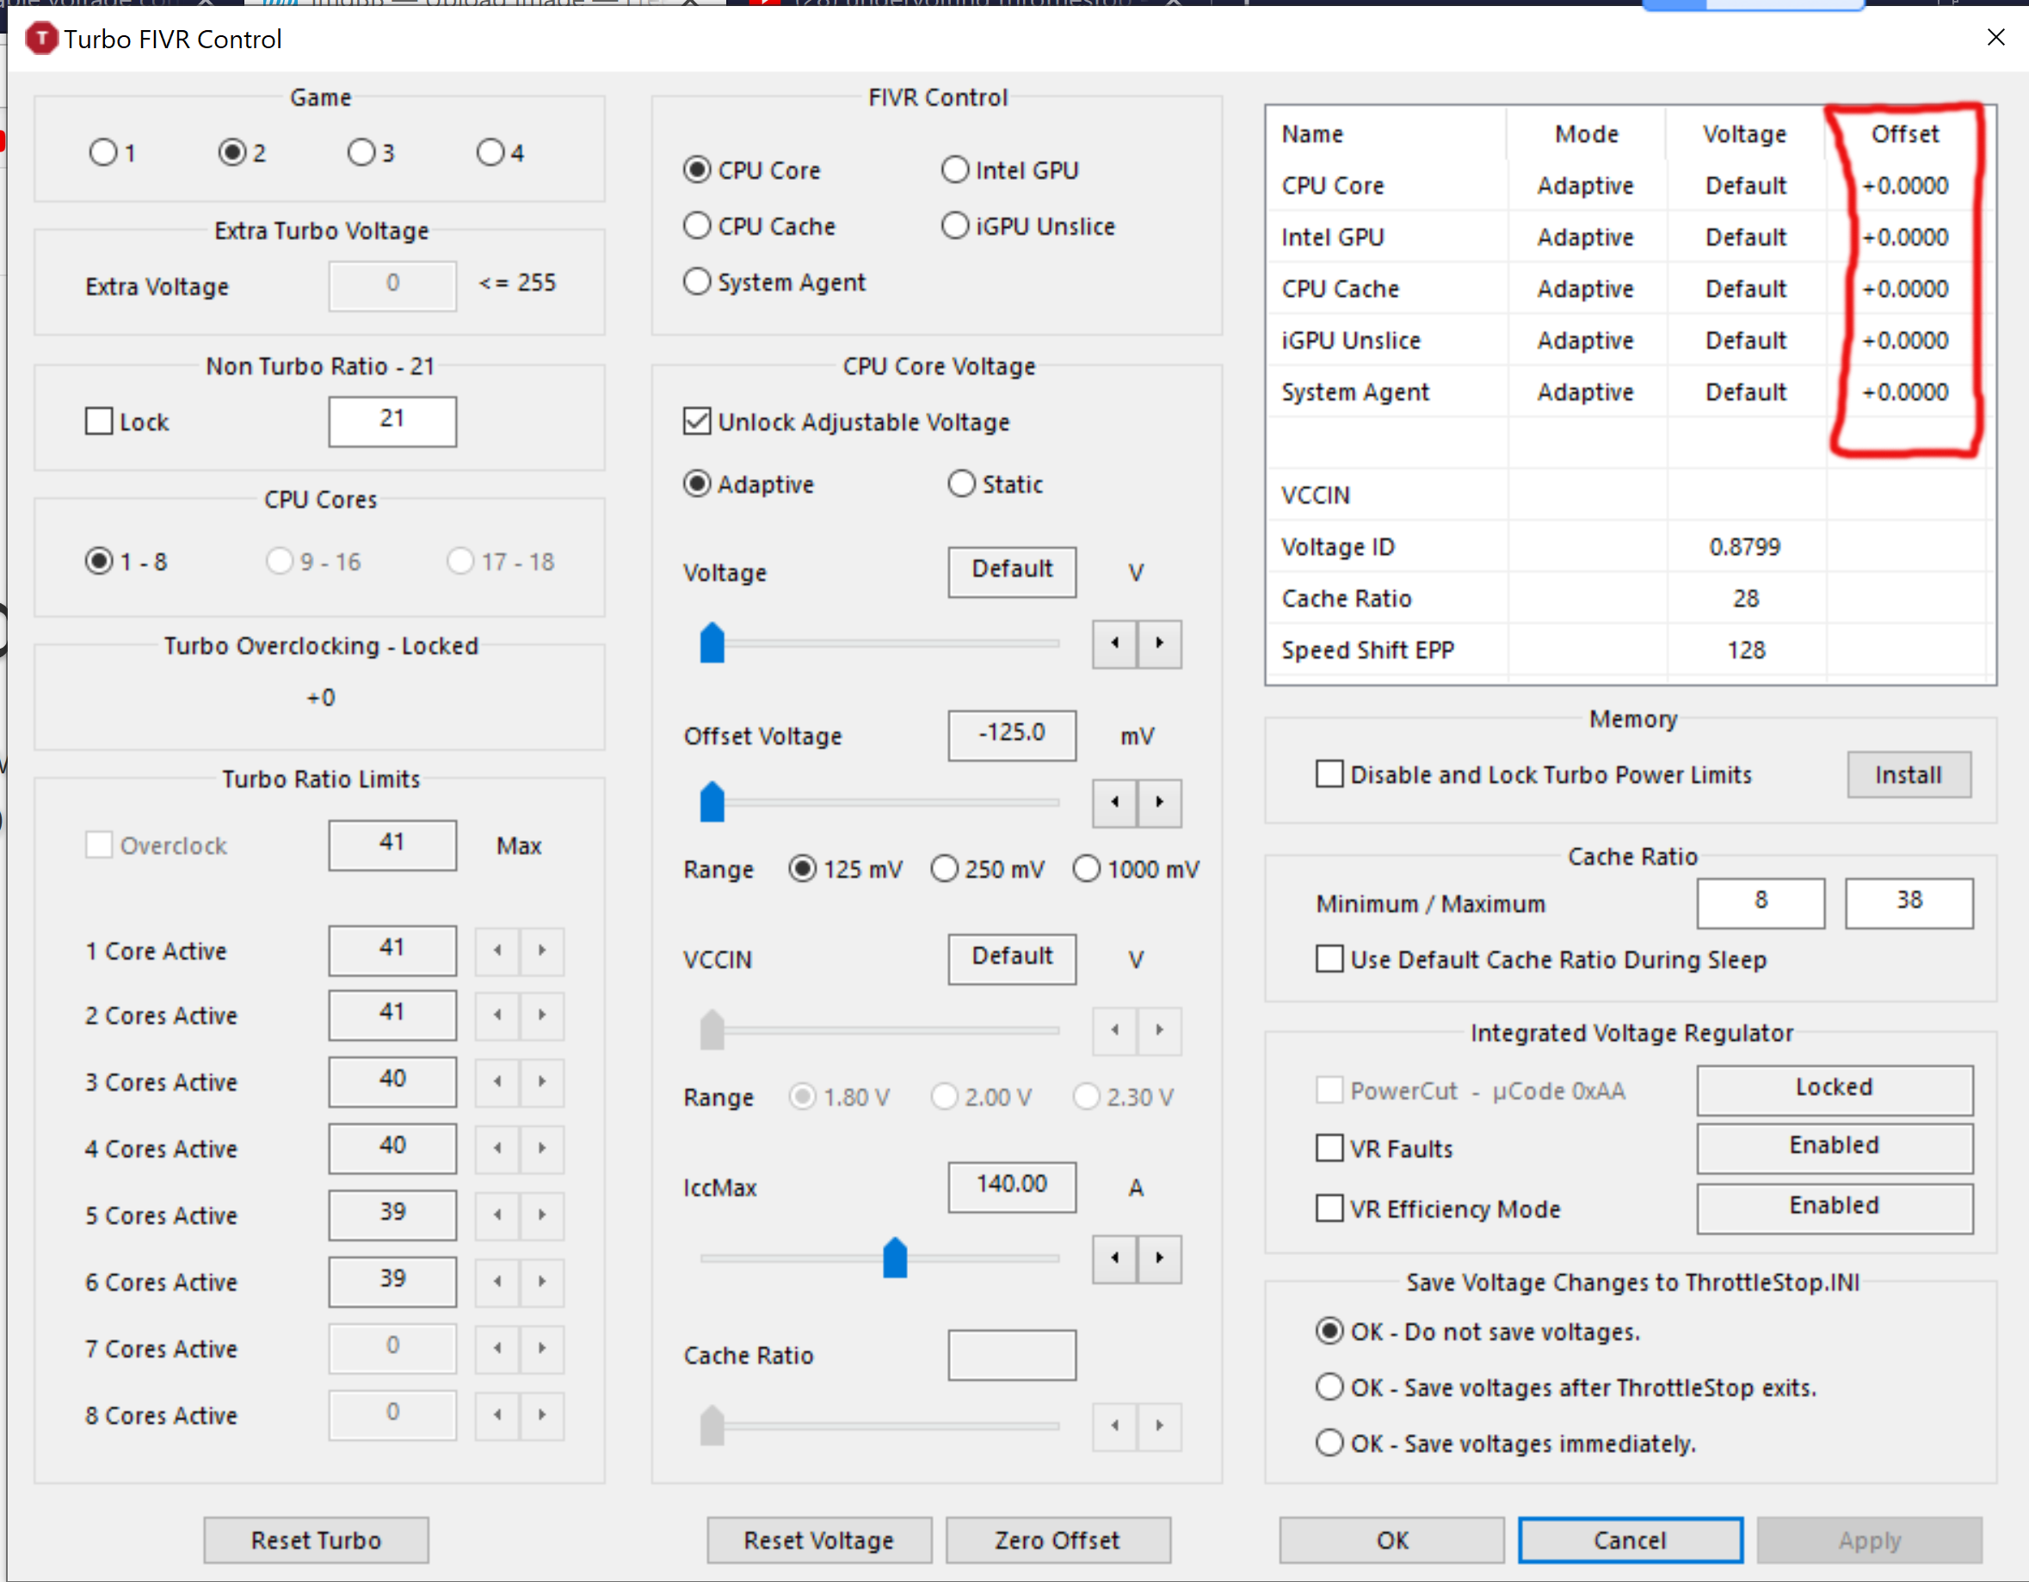Viewport: 2029px width, 1582px height.
Task: Increase 3 Cores Active ratio arrow
Action: (x=541, y=1081)
